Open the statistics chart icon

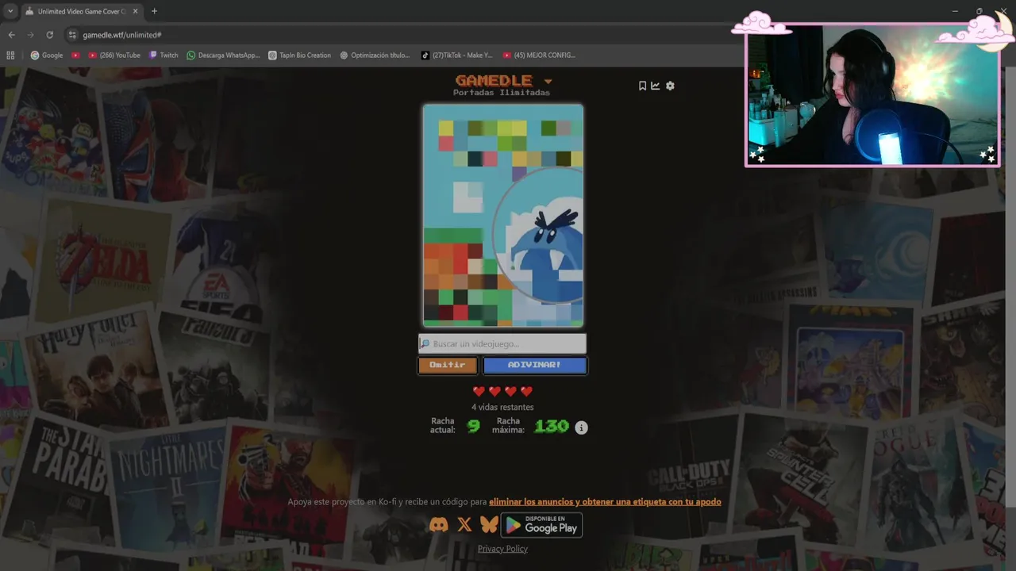[656, 86]
